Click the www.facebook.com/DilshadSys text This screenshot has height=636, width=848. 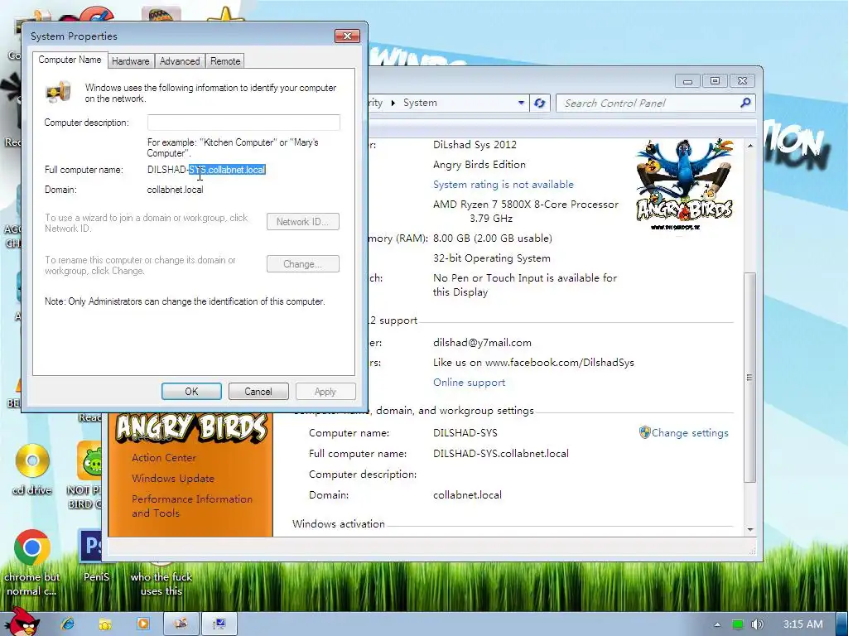(x=559, y=363)
